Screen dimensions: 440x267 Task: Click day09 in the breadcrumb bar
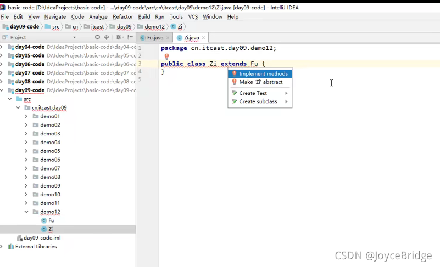124,27
